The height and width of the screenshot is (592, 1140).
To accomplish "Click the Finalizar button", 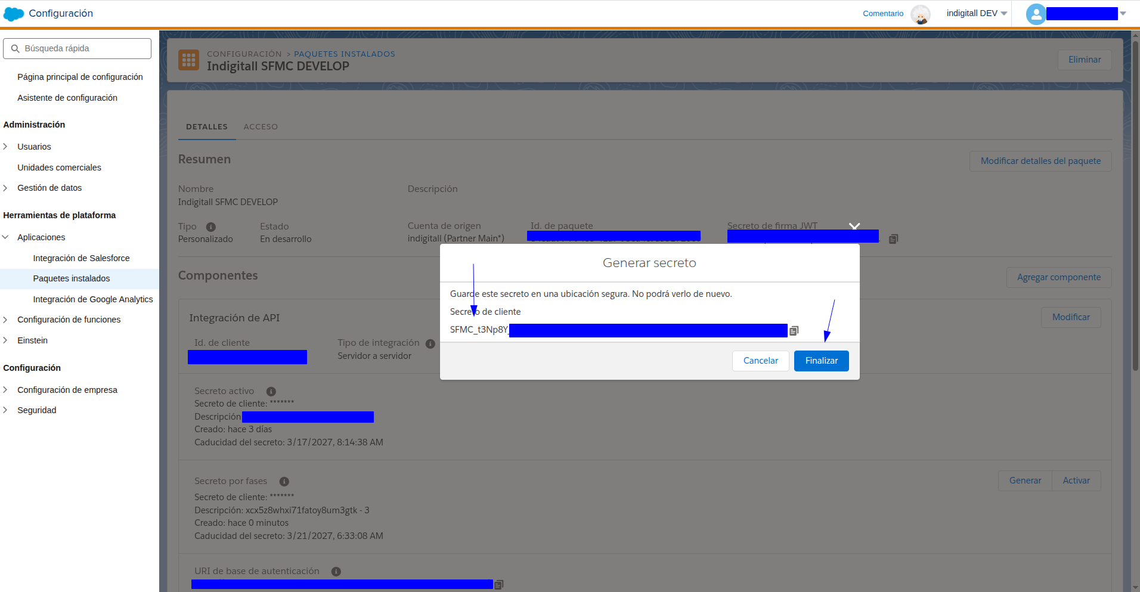I will tap(822, 361).
